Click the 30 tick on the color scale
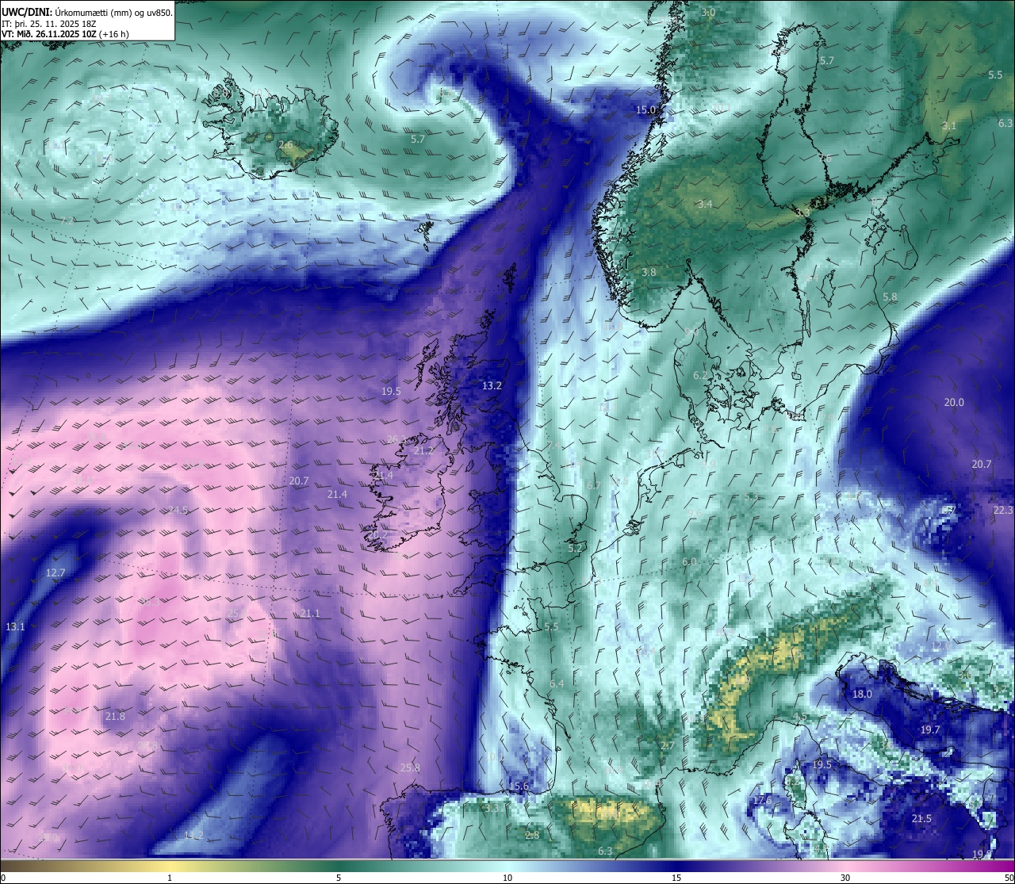 tap(845, 878)
